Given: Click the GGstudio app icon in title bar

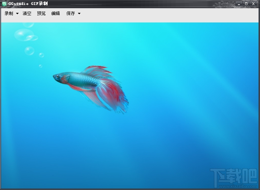Looking at the screenshot, I should pyautogui.click(x=4, y=4).
